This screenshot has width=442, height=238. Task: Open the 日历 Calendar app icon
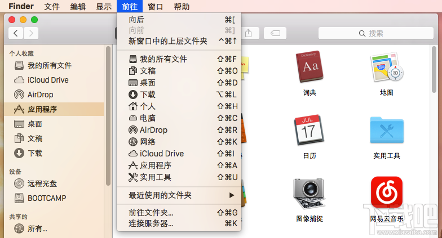click(309, 130)
